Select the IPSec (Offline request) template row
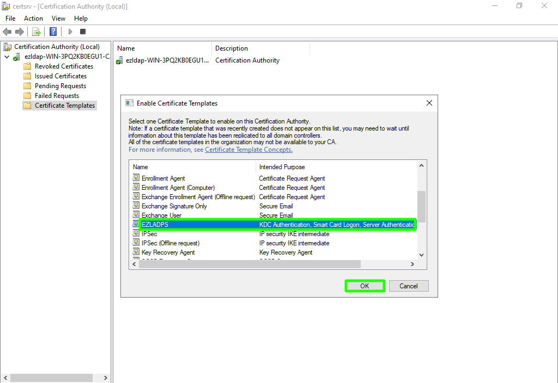This screenshot has width=558, height=383. (170, 243)
